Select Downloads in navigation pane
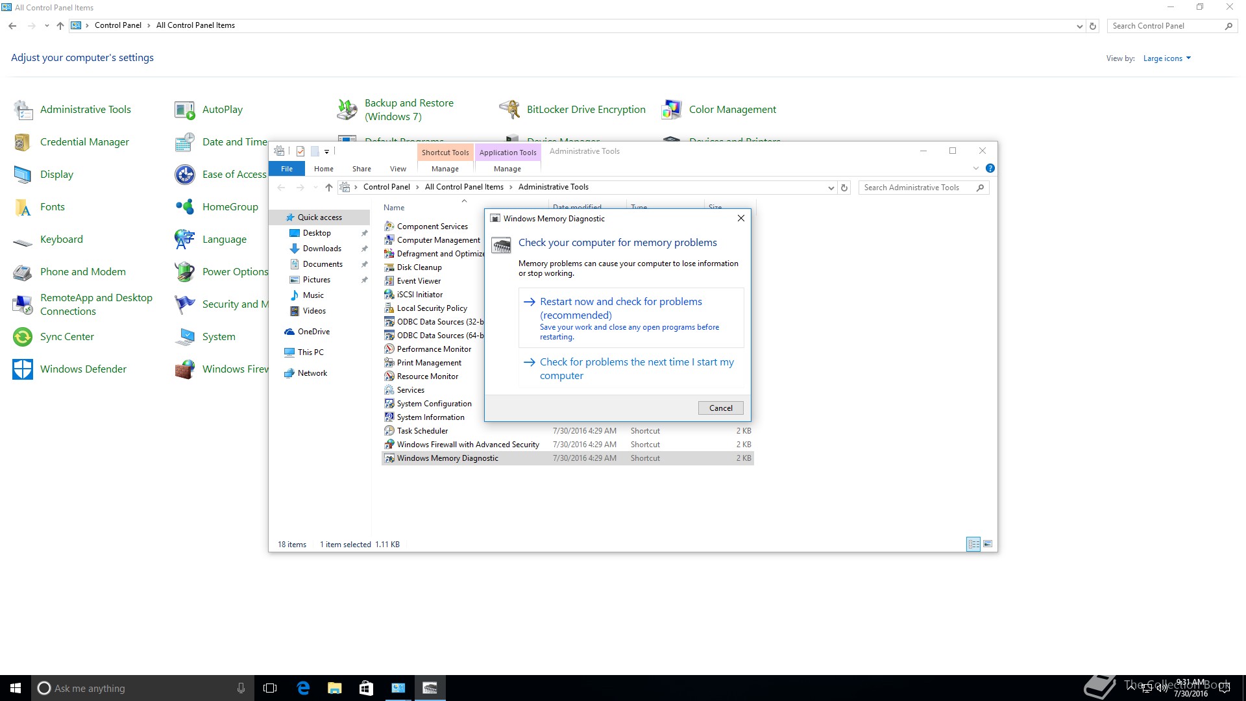 [x=322, y=249]
